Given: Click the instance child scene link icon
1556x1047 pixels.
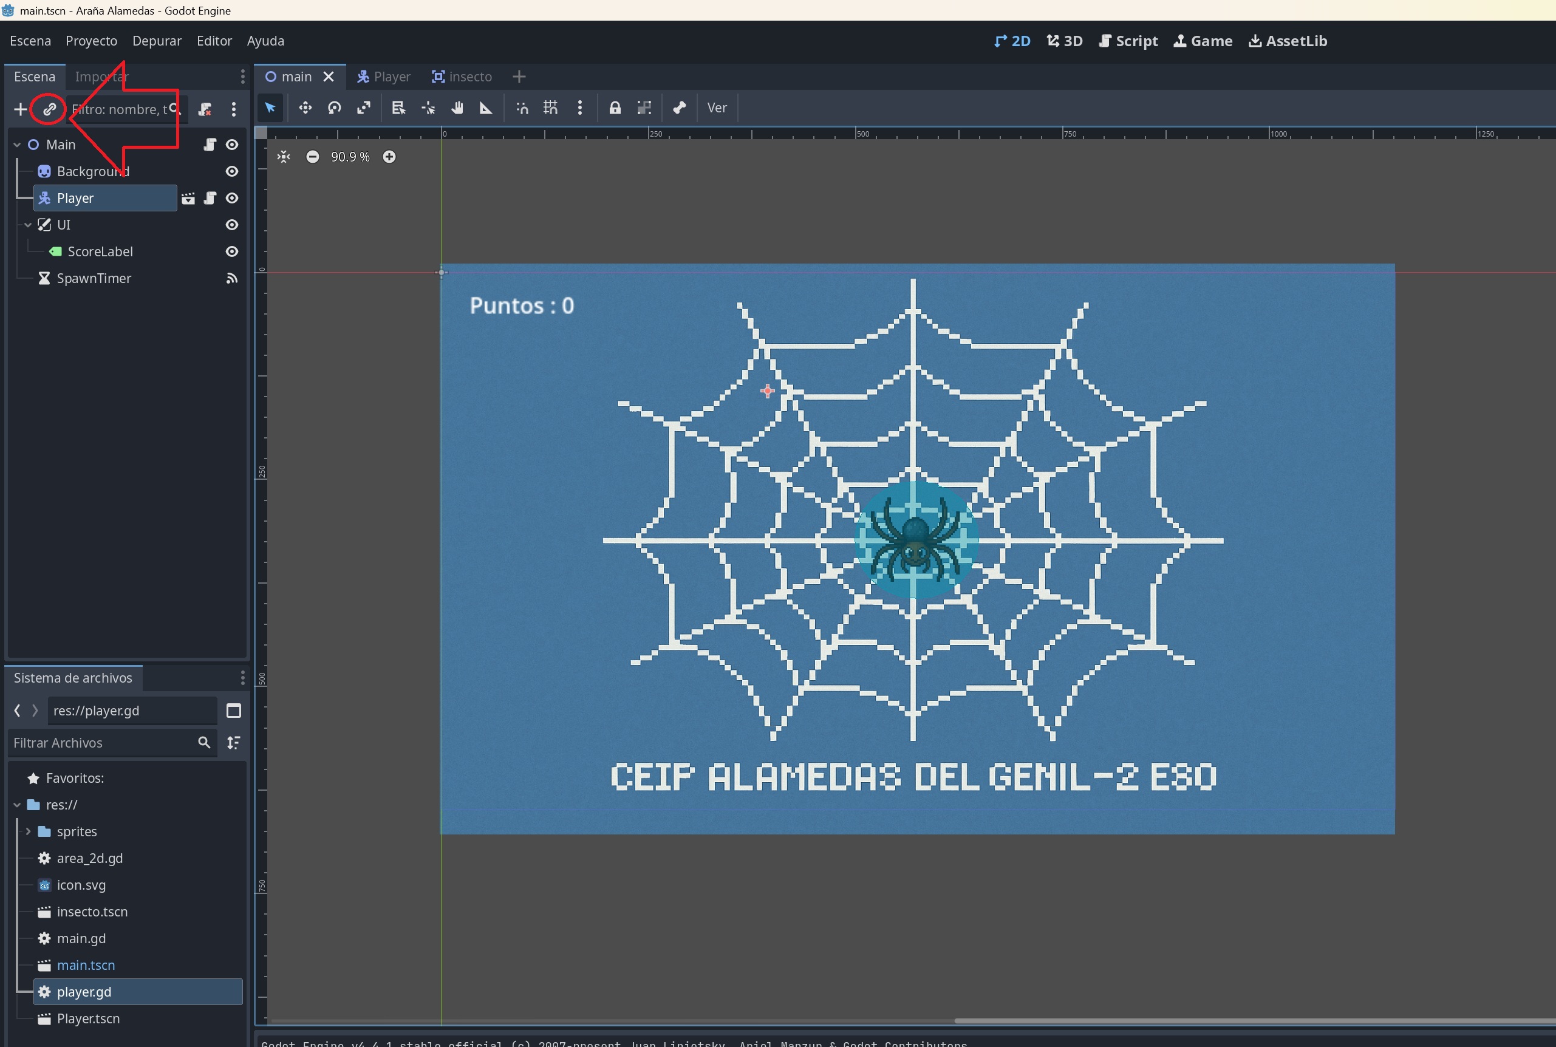Looking at the screenshot, I should click(x=48, y=109).
